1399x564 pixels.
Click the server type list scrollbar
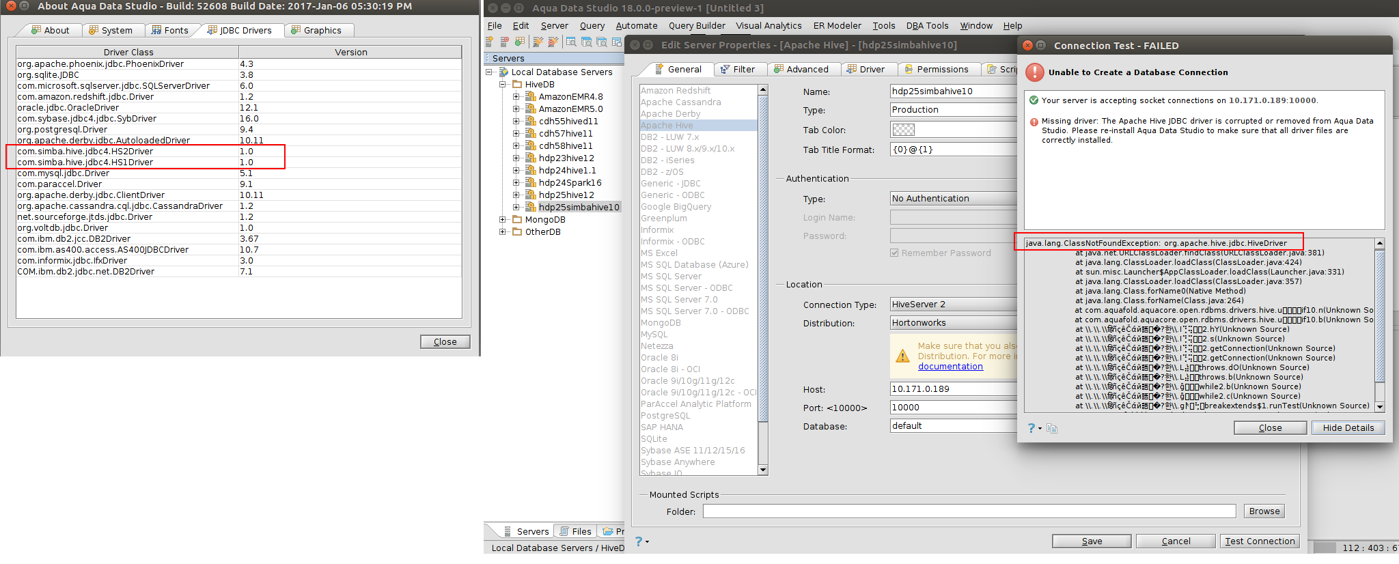pyautogui.click(x=763, y=279)
